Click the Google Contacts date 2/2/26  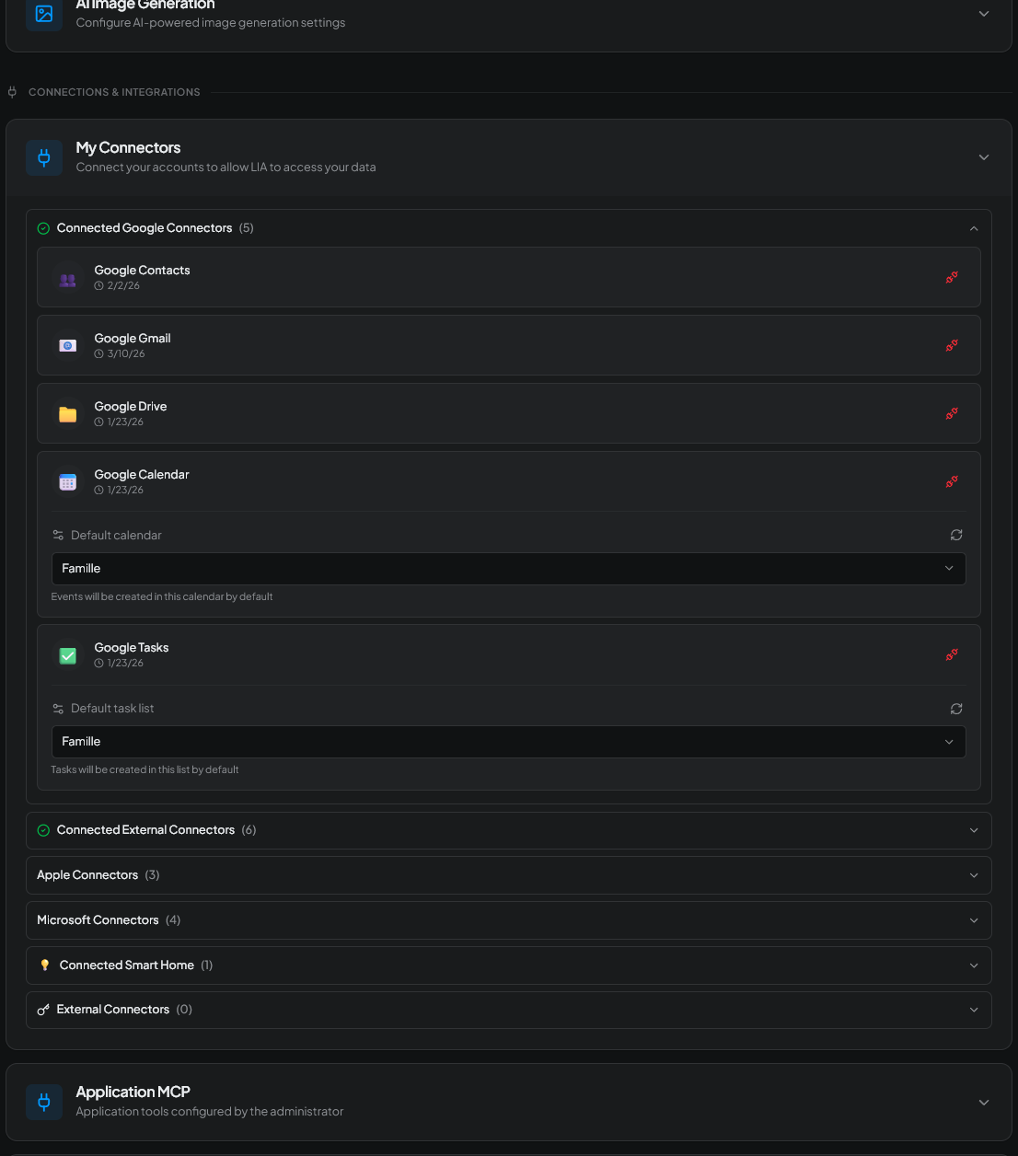(x=123, y=285)
